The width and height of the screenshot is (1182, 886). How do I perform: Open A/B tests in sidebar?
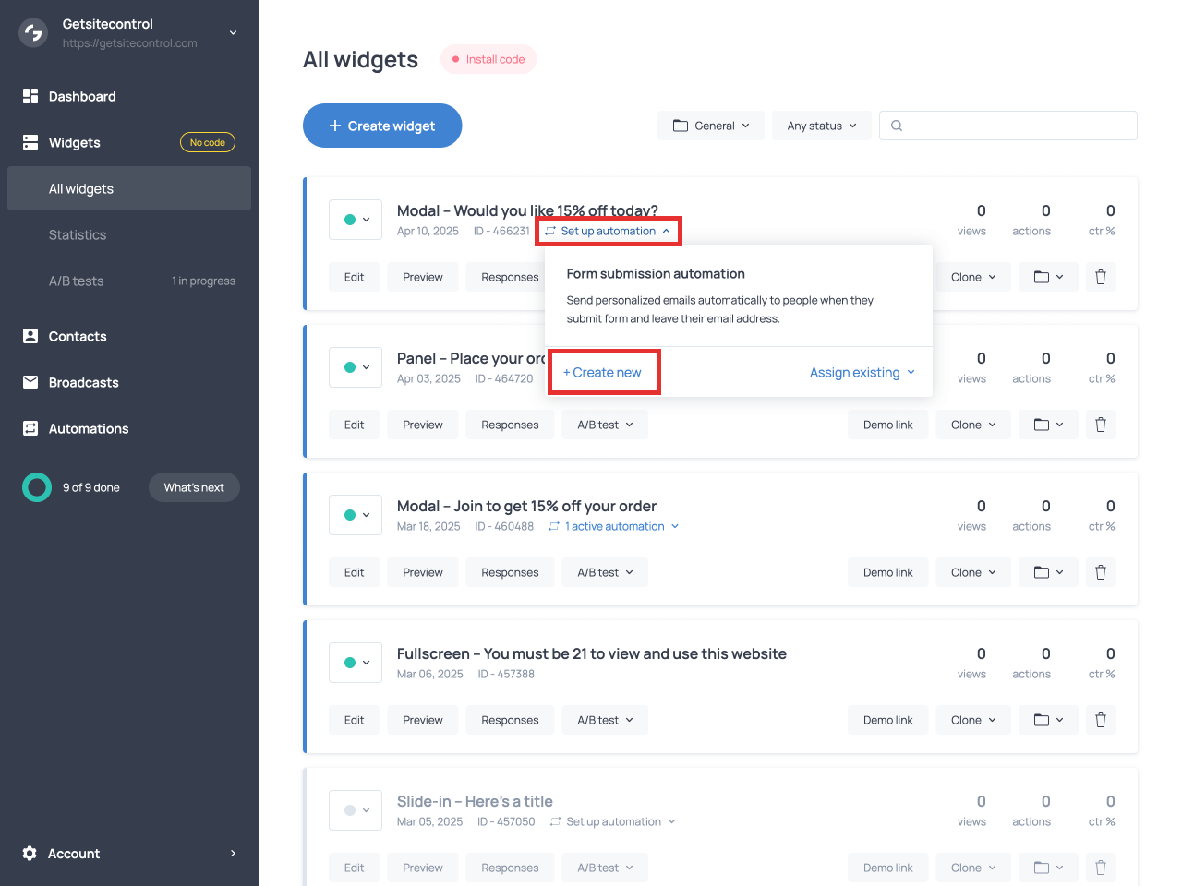click(76, 281)
